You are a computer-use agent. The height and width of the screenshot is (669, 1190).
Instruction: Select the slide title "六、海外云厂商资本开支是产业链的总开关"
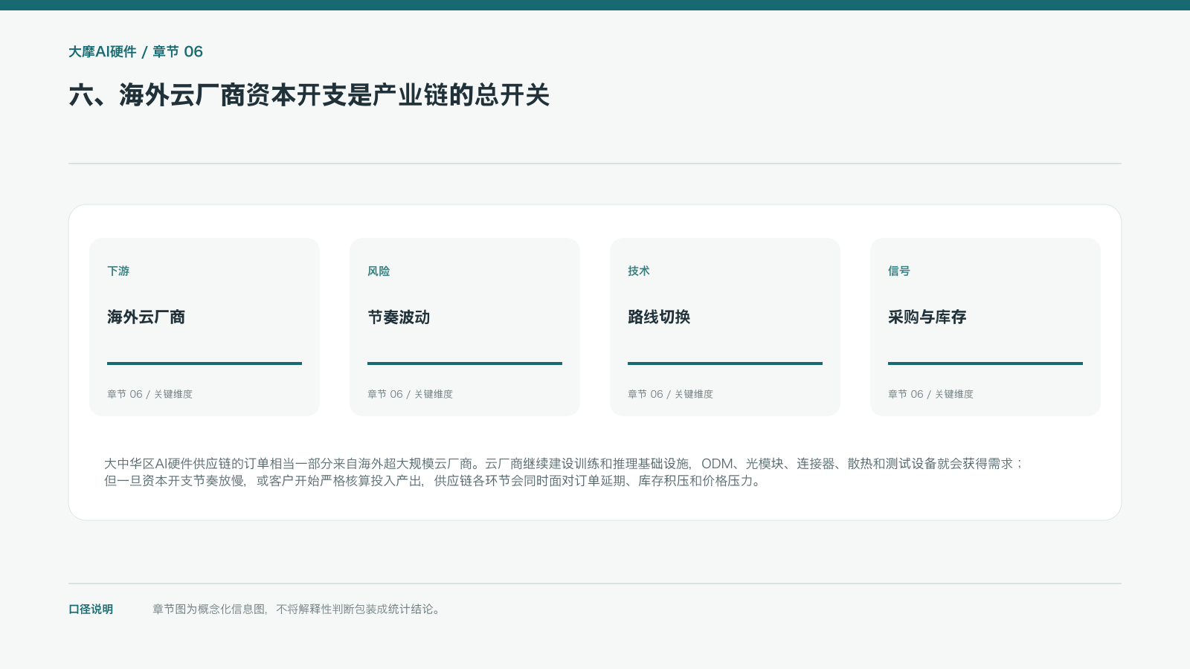(309, 95)
